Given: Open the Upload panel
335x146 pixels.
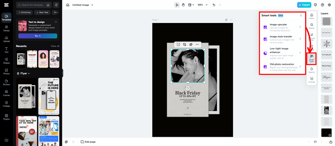Looking at the screenshot, I should click(x=7, y=39).
